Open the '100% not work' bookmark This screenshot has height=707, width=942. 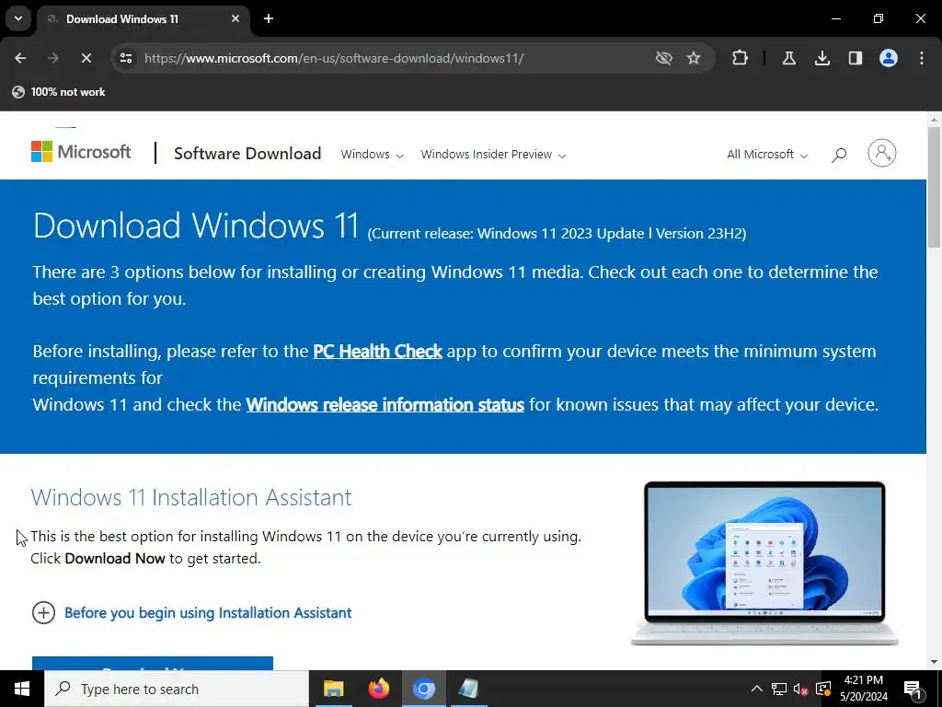59,92
